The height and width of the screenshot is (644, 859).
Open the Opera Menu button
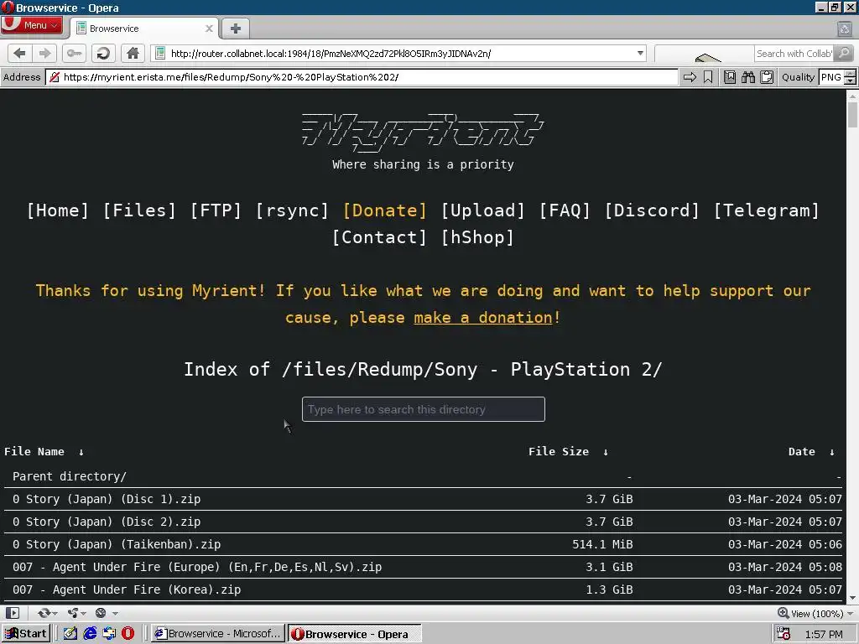point(32,25)
